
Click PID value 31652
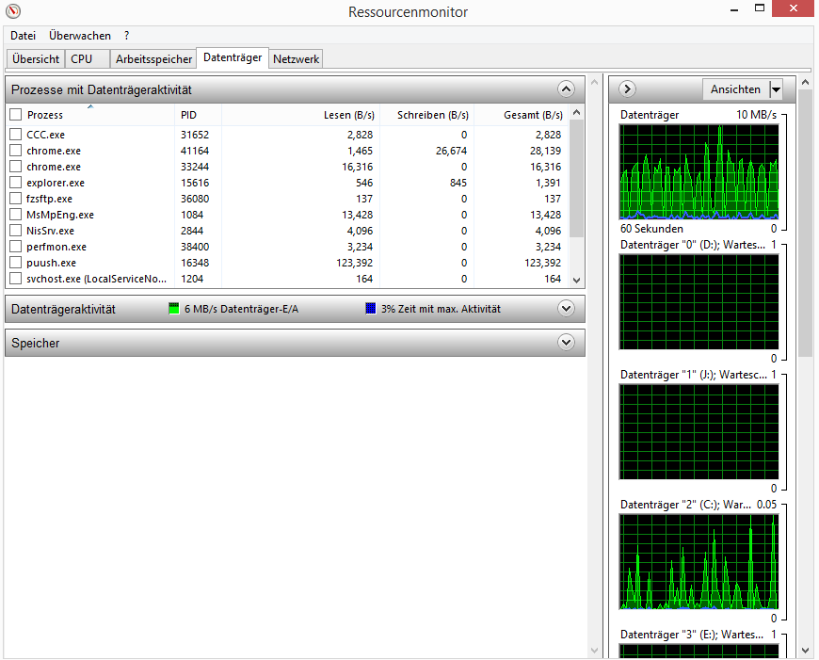tap(195, 135)
